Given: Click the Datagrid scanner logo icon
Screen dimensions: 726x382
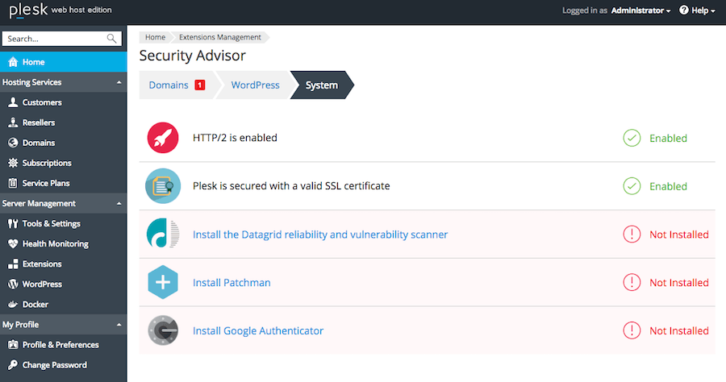Looking at the screenshot, I should tap(162, 234).
